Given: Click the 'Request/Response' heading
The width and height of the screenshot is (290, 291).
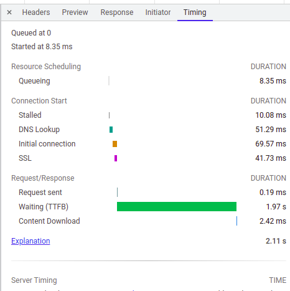Looking at the screenshot, I should (x=43, y=178).
